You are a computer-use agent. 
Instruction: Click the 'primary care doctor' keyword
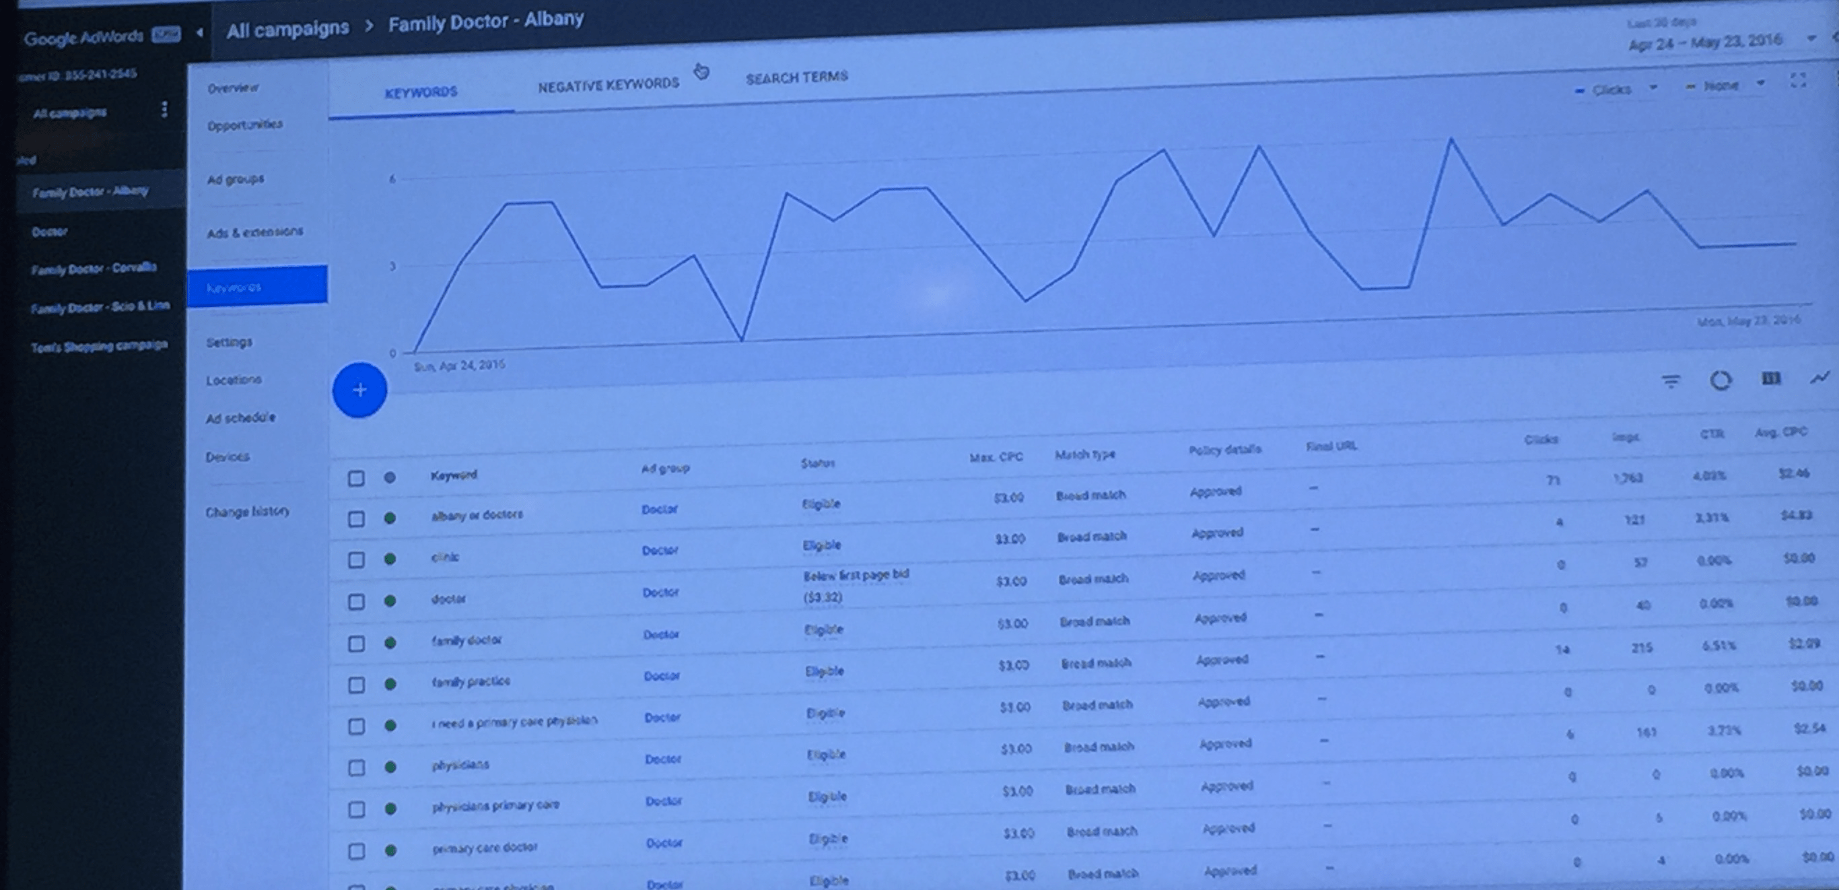click(485, 848)
